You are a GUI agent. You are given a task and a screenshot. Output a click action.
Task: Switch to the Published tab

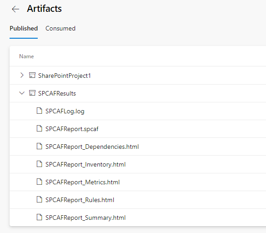(x=24, y=28)
